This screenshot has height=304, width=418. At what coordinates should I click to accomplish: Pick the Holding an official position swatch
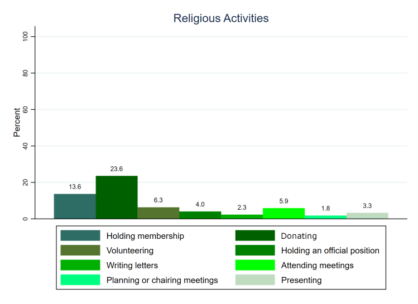[x=255, y=250]
